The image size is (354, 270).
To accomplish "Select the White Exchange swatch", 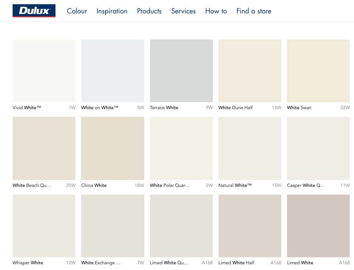I will tap(112, 226).
